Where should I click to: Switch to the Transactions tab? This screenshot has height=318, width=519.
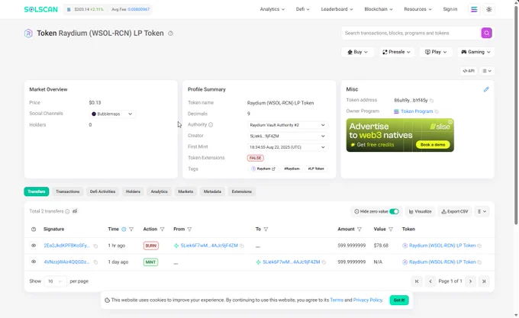[x=67, y=191]
